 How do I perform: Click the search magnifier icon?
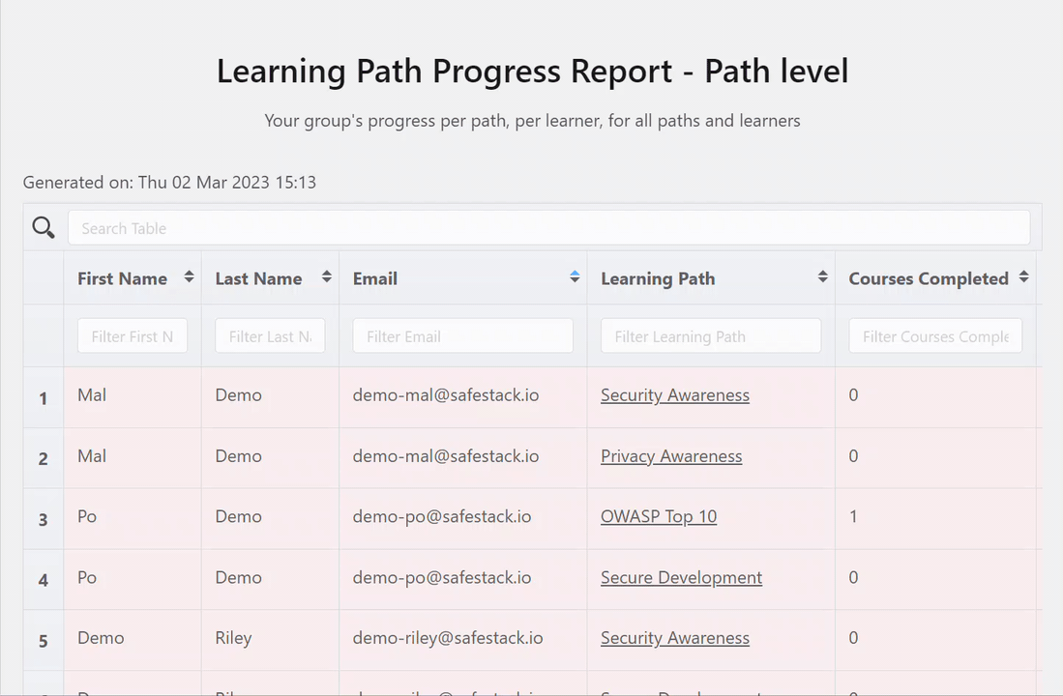(44, 227)
